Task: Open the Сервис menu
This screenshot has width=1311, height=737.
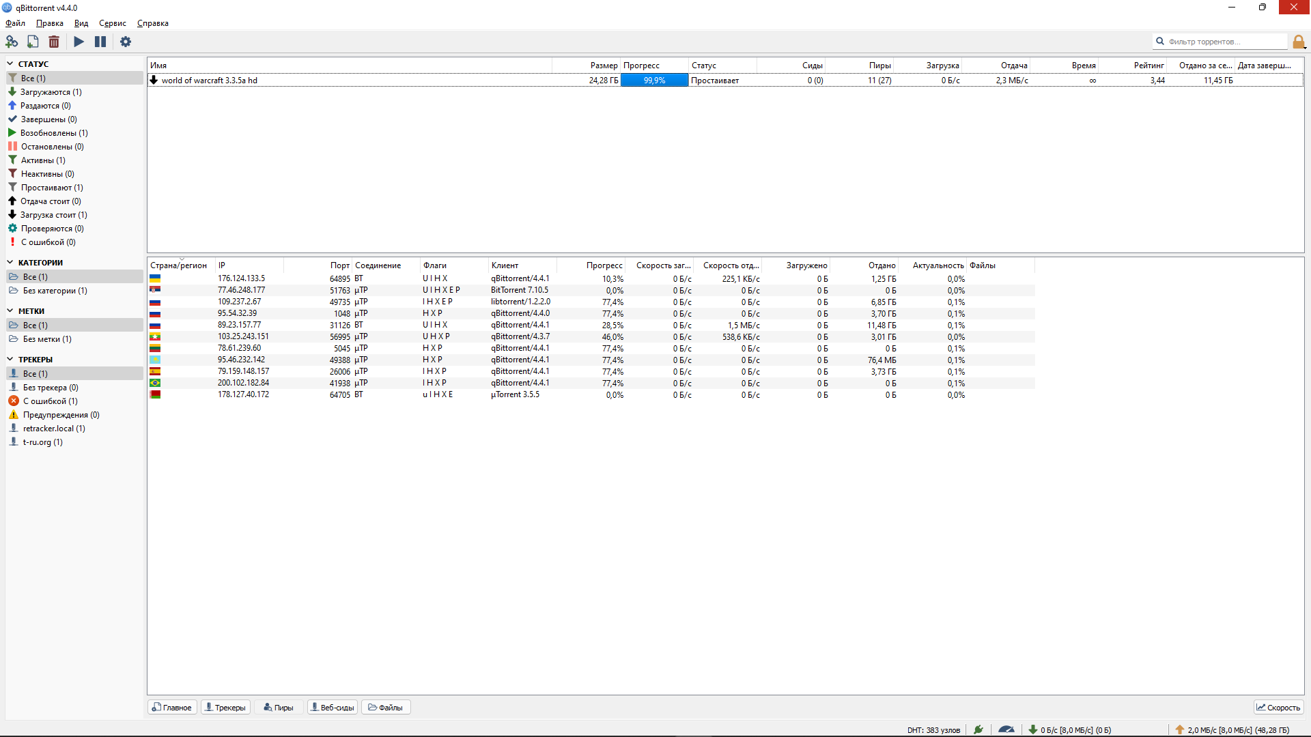Action: click(113, 23)
